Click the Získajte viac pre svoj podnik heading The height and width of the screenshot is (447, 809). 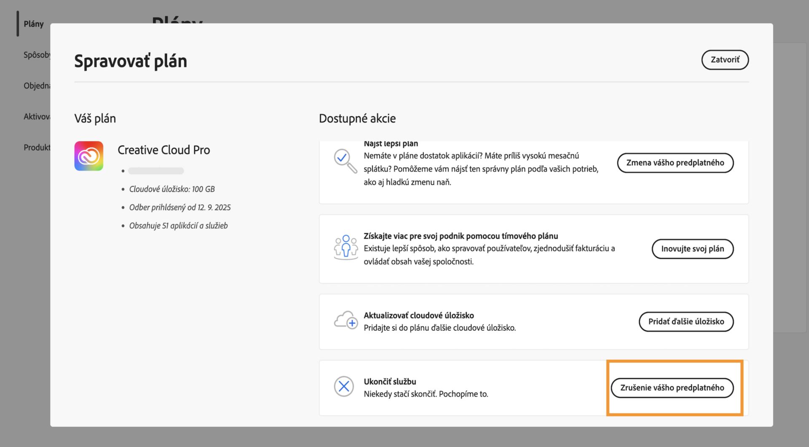(x=461, y=236)
